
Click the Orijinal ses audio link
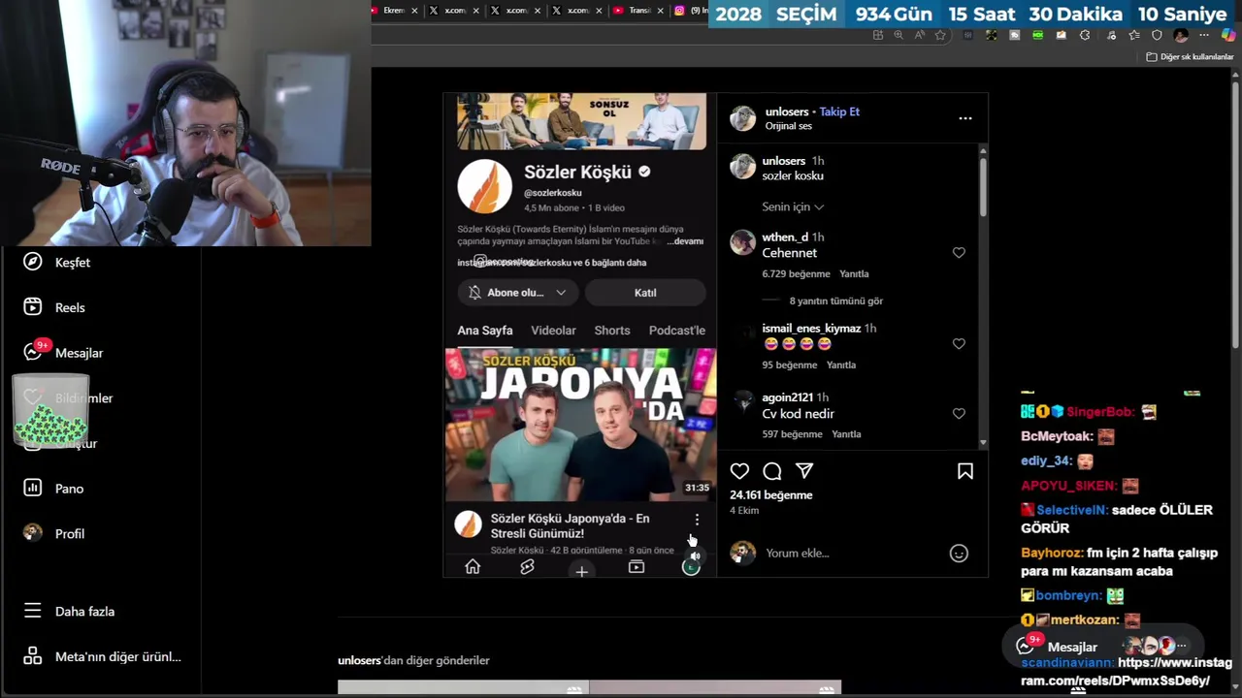click(789, 126)
